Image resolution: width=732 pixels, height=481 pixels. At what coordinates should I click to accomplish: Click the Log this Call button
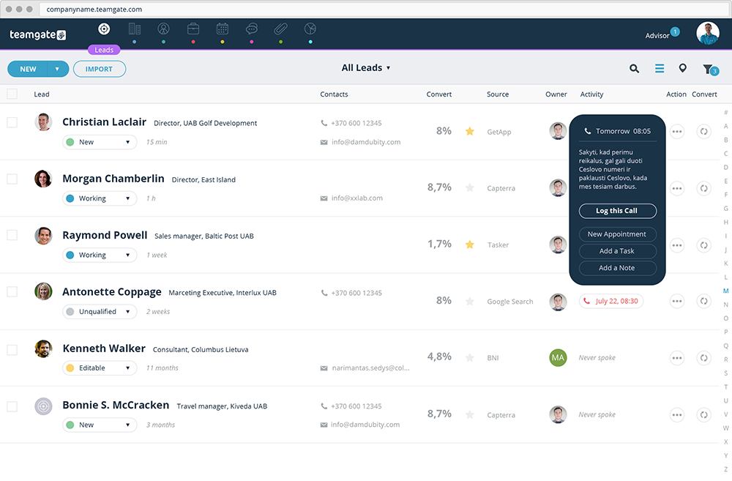(x=617, y=211)
